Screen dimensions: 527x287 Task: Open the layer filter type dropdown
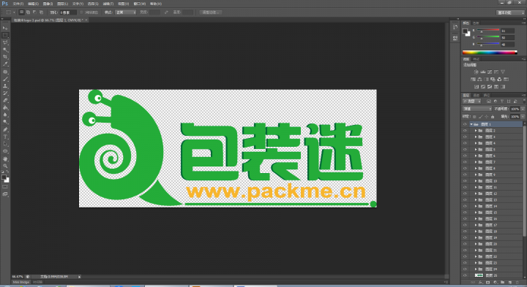pyautogui.click(x=472, y=102)
